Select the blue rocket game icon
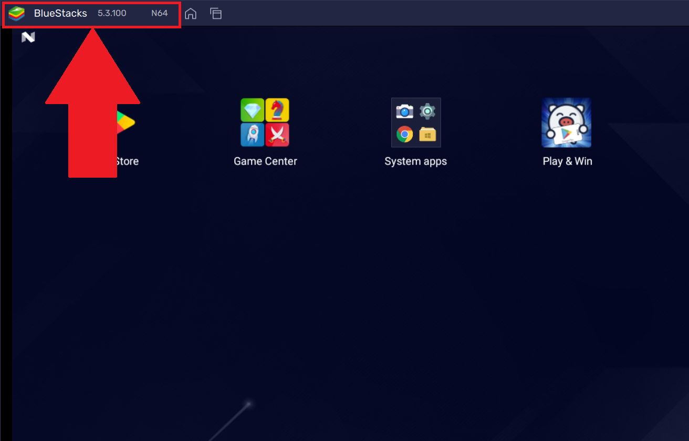Viewport: 689px width, 441px height. 253,135
